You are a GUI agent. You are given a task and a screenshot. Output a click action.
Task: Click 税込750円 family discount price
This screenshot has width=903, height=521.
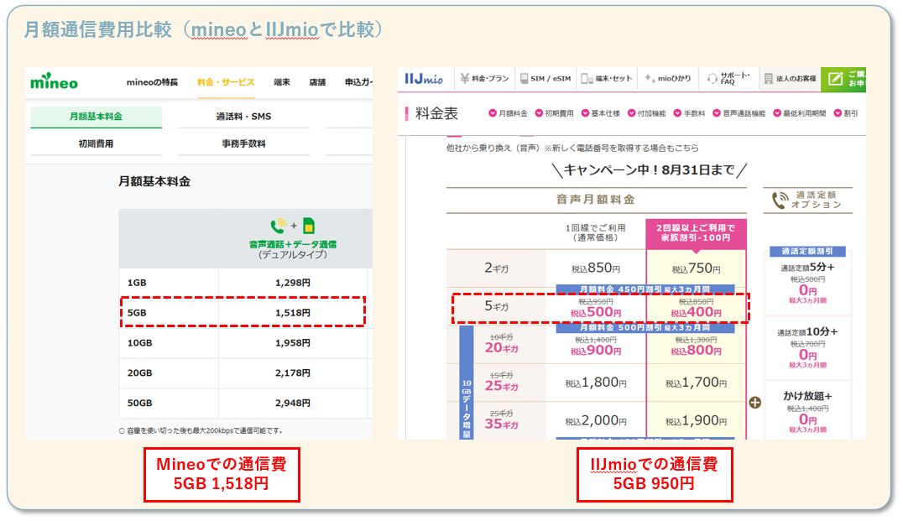[x=696, y=268]
